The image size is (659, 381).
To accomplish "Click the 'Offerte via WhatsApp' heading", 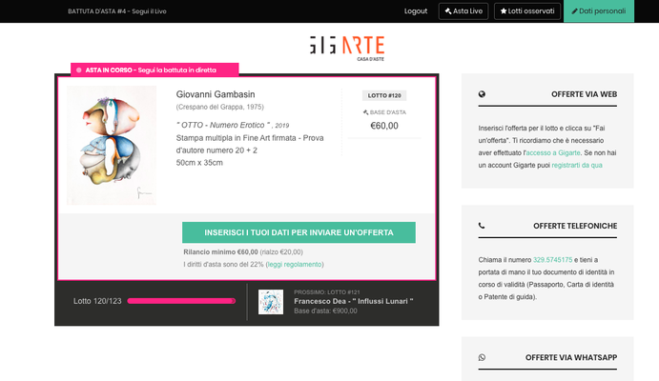I will [x=570, y=357].
